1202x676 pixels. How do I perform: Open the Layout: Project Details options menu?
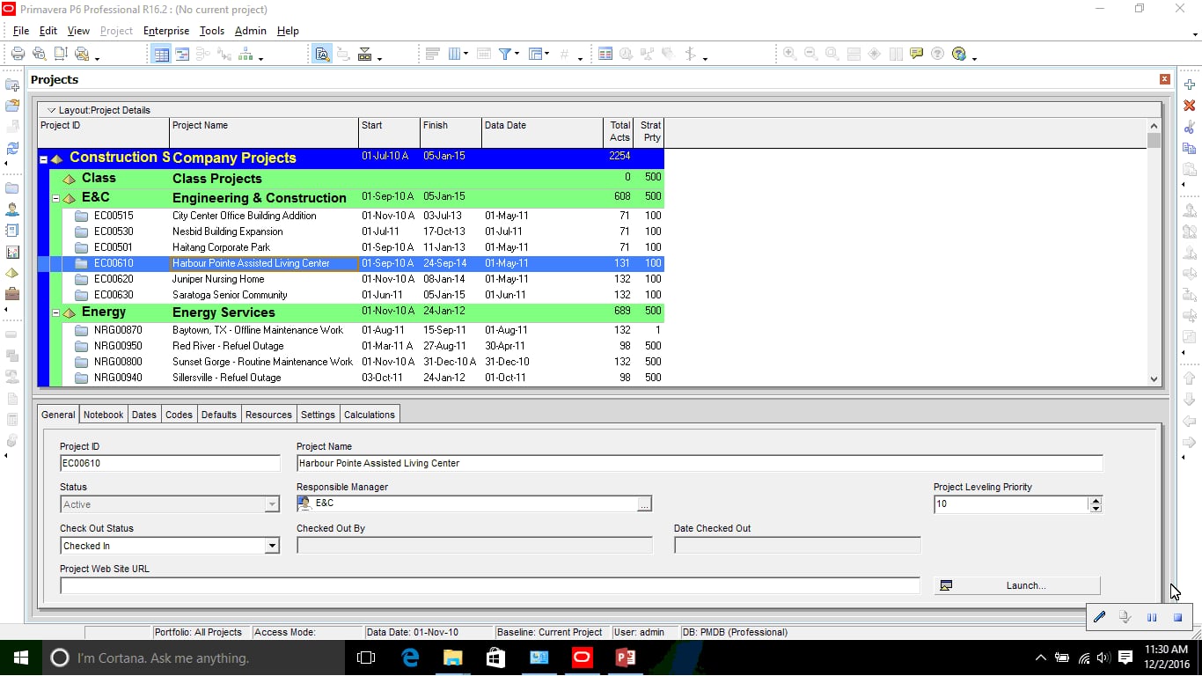click(x=51, y=110)
